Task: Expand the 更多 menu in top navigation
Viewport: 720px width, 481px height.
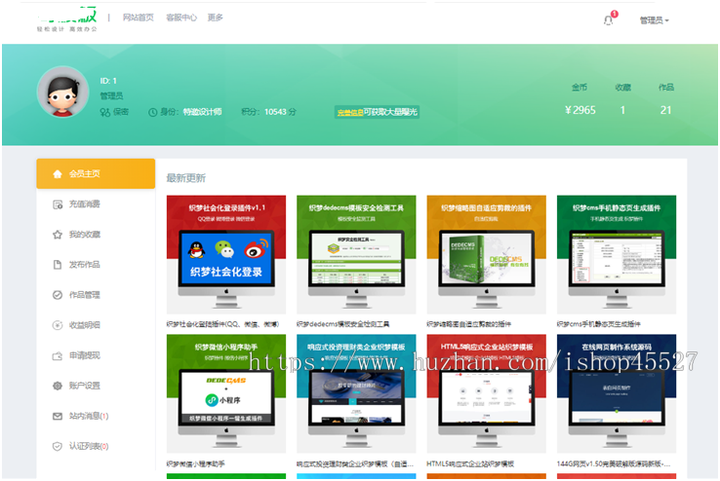Action: [x=215, y=18]
